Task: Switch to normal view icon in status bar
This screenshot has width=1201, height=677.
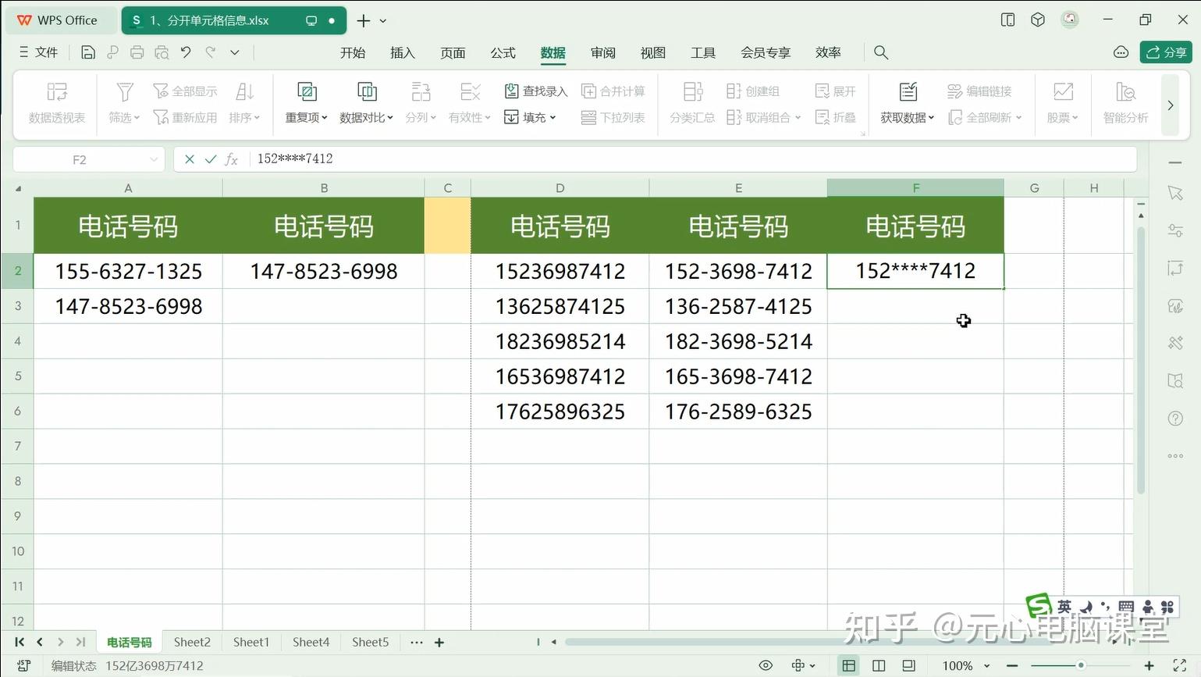Action: [x=848, y=665]
